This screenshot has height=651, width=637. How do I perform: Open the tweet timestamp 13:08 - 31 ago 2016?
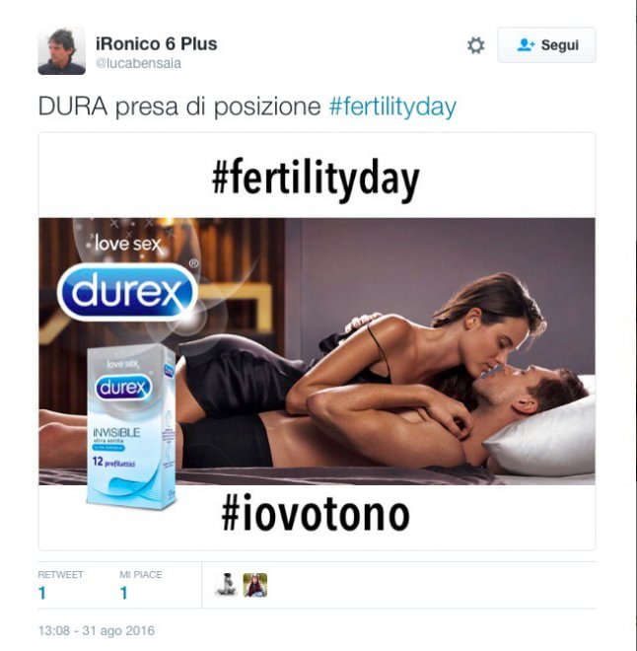[x=97, y=630]
